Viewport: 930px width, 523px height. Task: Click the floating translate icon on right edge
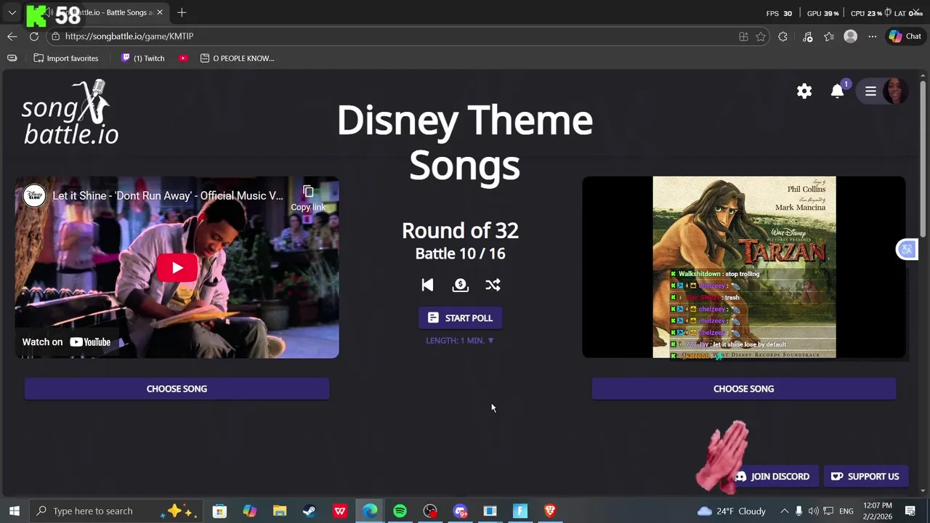point(907,250)
